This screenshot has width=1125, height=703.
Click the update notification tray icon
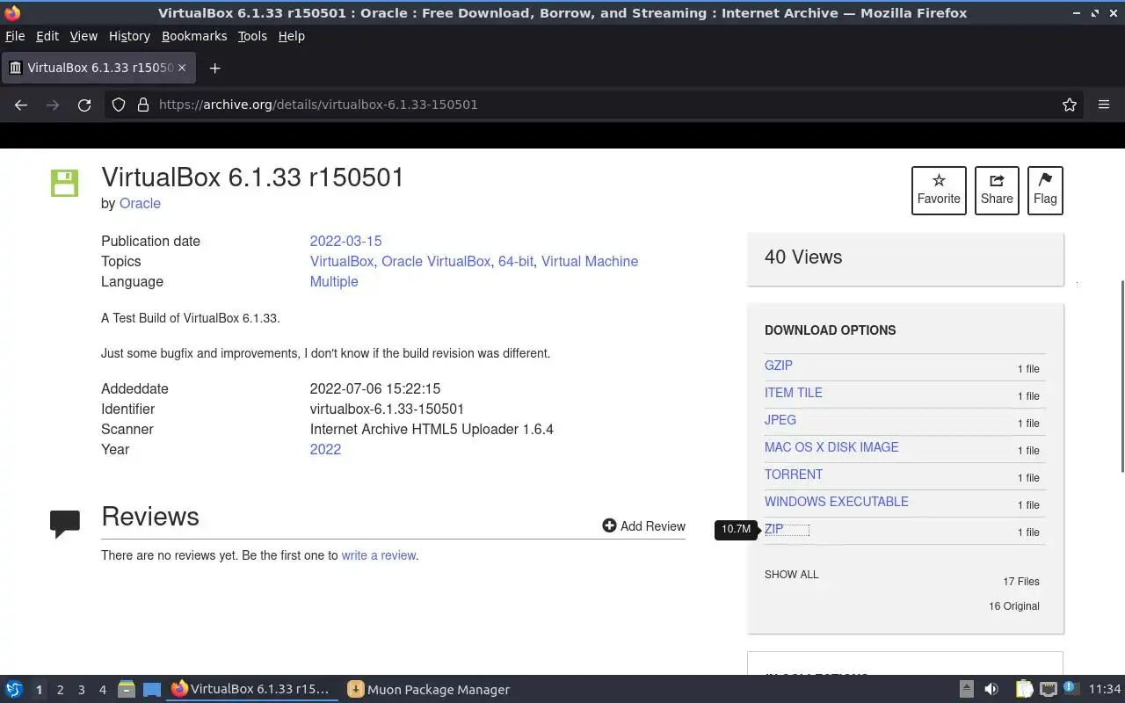point(1071,689)
